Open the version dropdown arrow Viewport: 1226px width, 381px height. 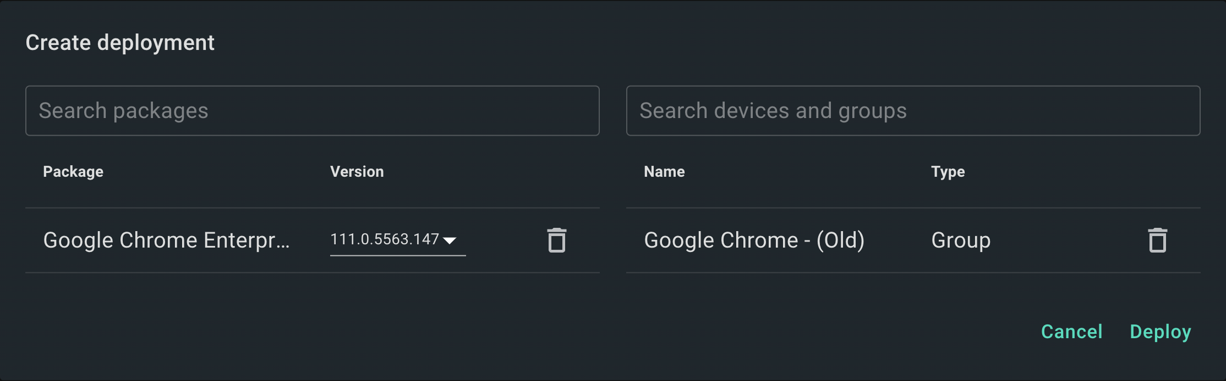(450, 240)
